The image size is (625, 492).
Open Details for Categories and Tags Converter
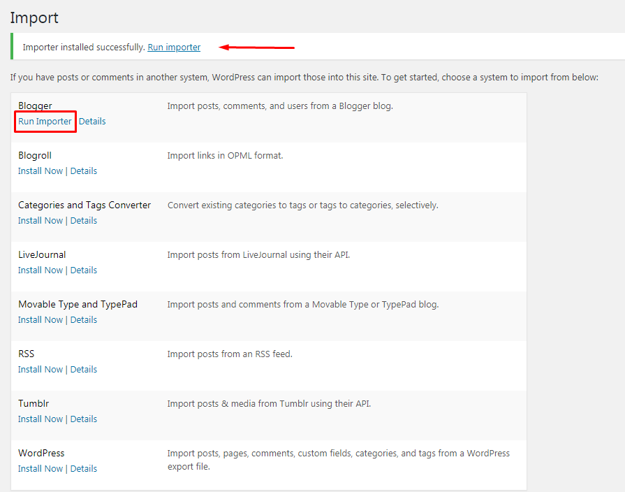click(84, 220)
